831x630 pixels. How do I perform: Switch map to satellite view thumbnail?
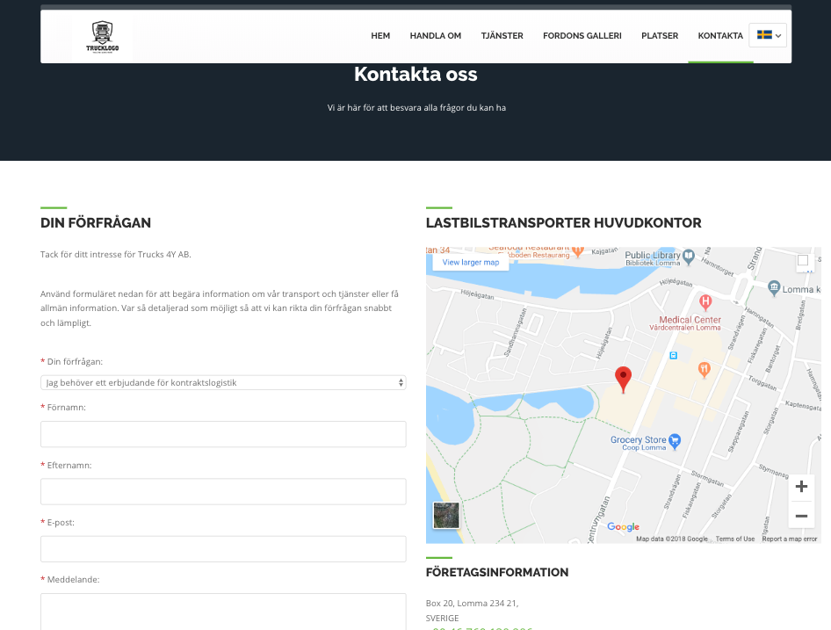446,515
